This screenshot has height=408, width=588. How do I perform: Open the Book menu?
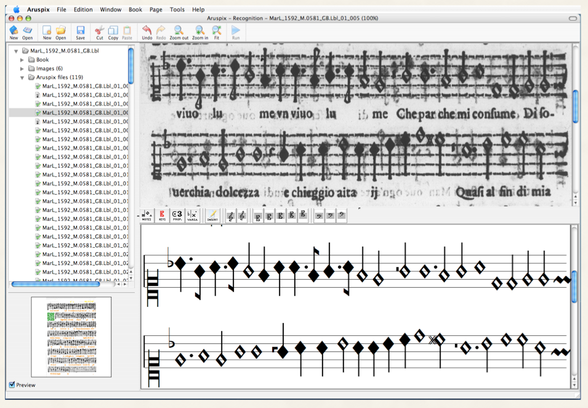(135, 9)
